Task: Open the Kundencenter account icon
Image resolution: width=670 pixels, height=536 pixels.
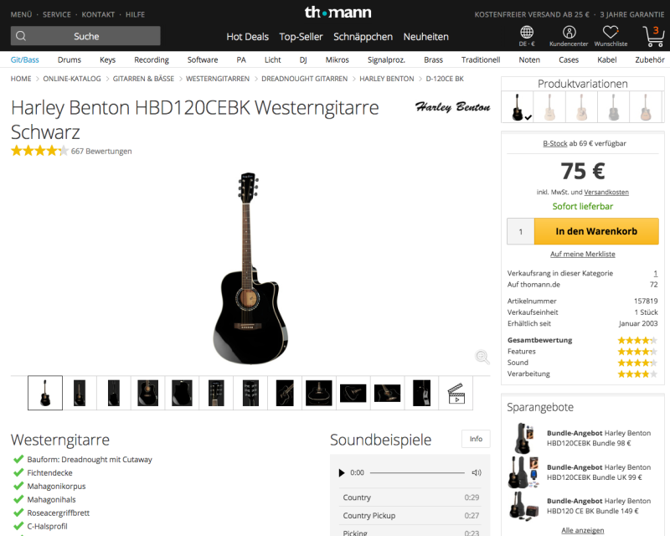Action: 569,33
